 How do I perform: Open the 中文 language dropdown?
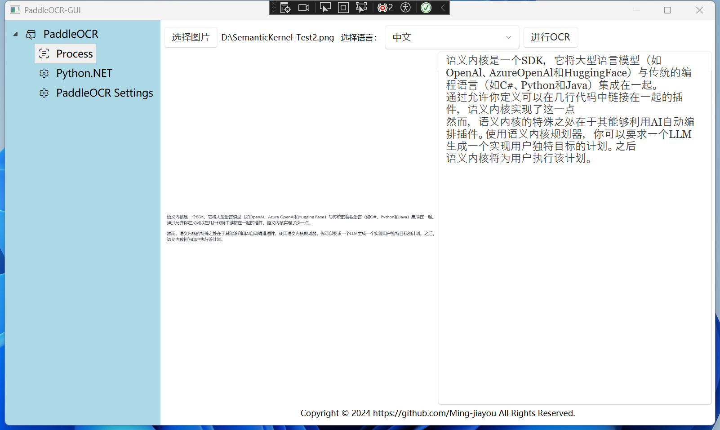coord(452,37)
